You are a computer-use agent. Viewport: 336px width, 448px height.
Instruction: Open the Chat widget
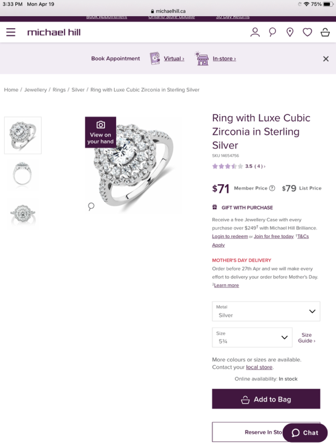305,432
